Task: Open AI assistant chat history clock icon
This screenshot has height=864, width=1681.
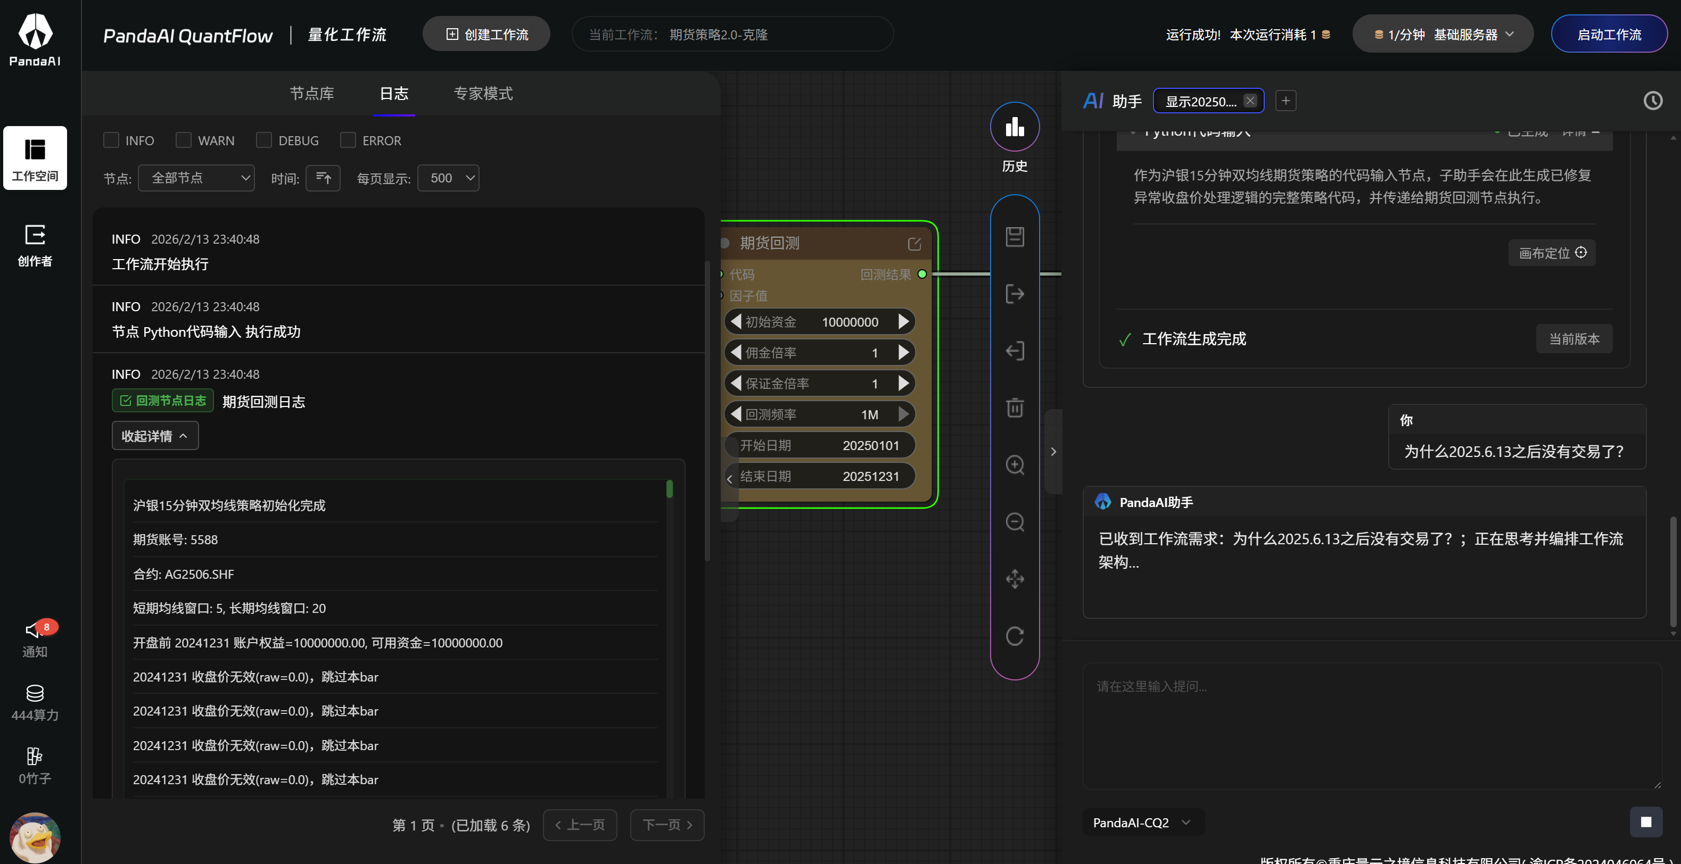Action: 1653,101
